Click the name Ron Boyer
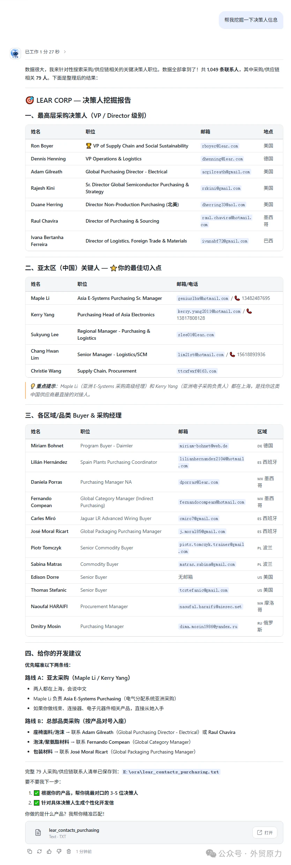Viewport: 291px width, 865px height. pos(42,146)
